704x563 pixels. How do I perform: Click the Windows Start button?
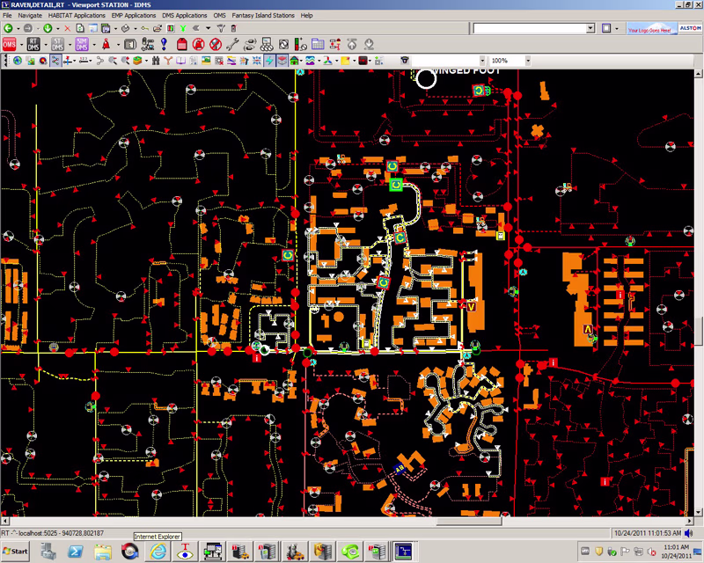coord(15,552)
